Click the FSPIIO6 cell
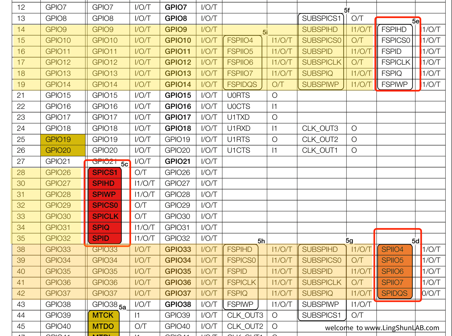Image resolution: width=452 pixels, height=336 pixels. pyautogui.click(x=242, y=62)
